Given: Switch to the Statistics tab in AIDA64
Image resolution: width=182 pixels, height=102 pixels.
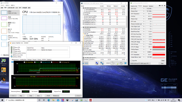Looking at the screenshot, I should tap(49, 60).
